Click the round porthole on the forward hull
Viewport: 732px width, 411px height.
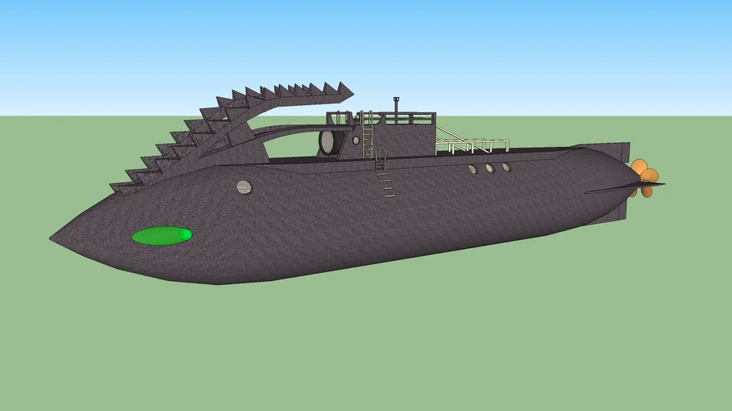pyautogui.click(x=244, y=187)
